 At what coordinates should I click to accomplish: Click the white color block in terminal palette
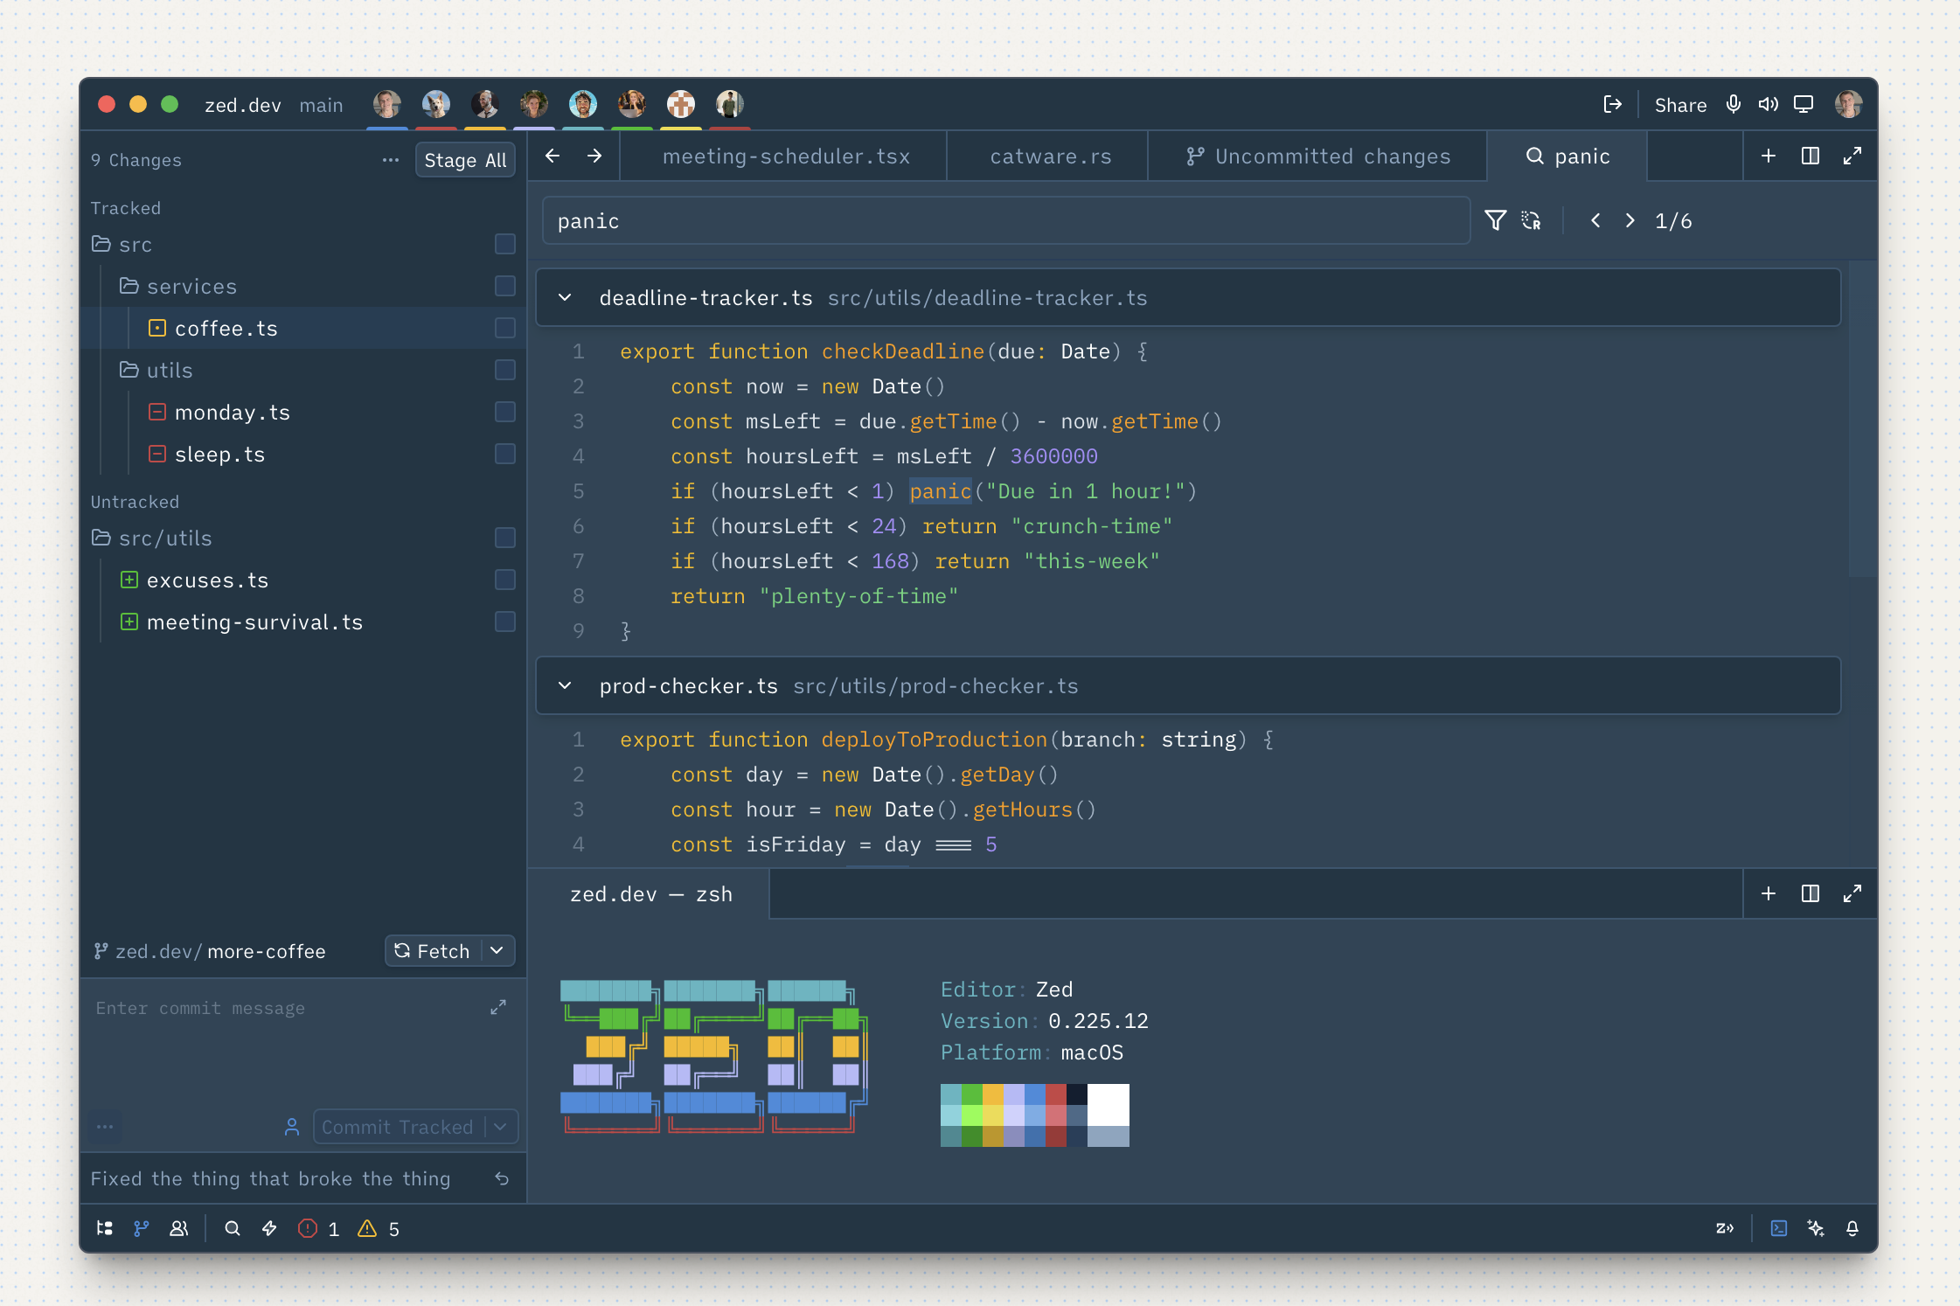pos(1109,1104)
